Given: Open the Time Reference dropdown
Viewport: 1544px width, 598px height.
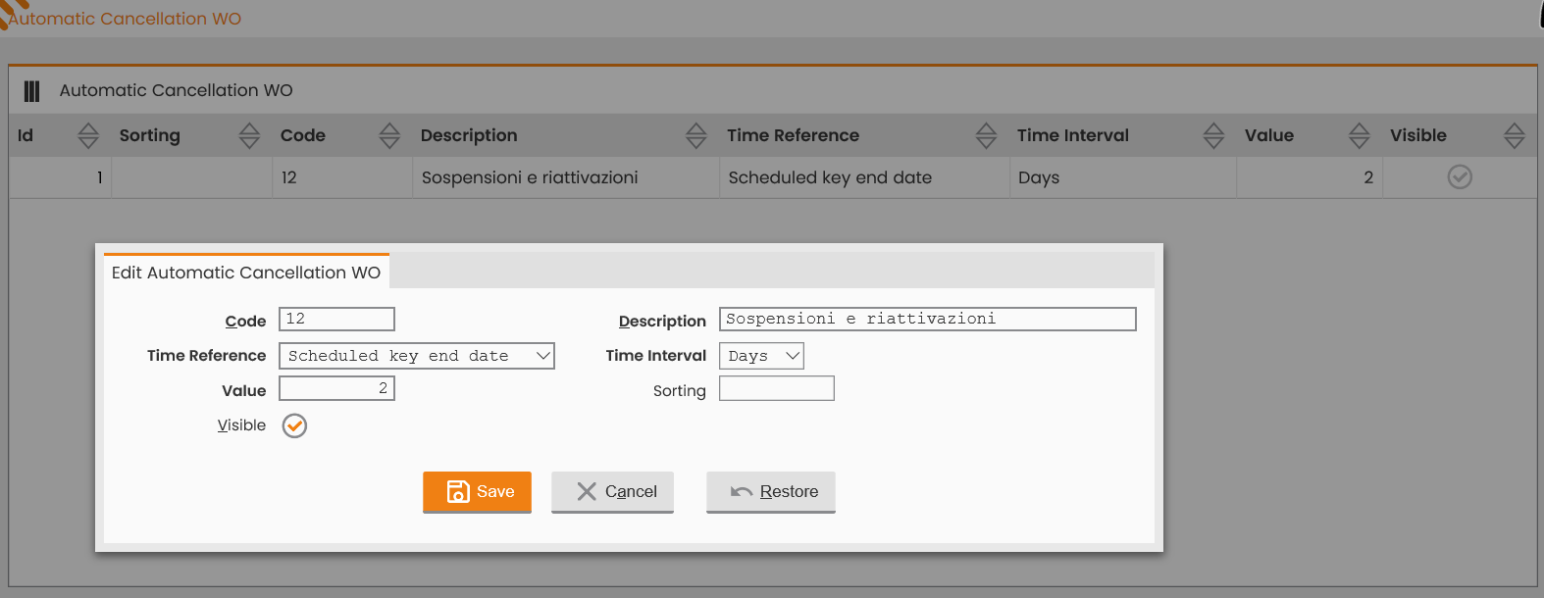Looking at the screenshot, I should (x=417, y=356).
